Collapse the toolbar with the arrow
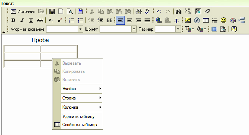 4,32
